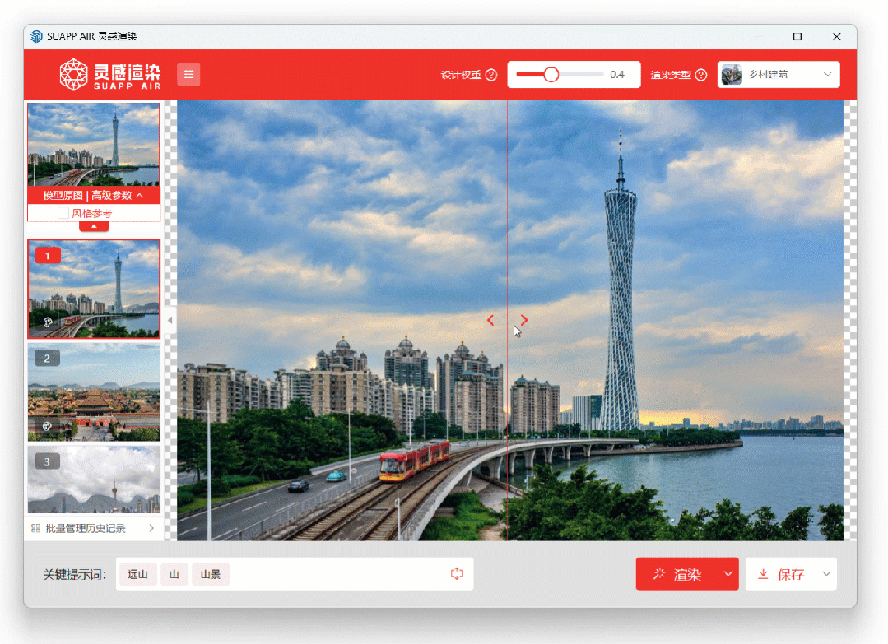Click the help icon next to 渲染类型
888x644 pixels.
[x=701, y=75]
